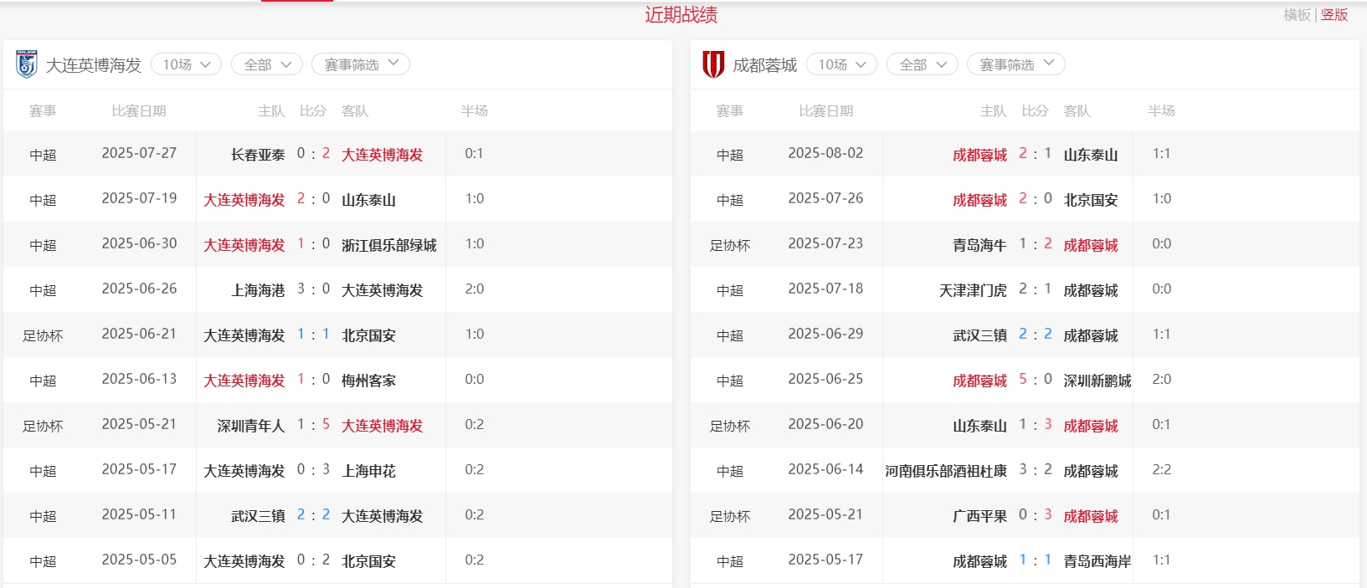Open 天津津门虎 team link
Image resolution: width=1367 pixels, height=588 pixels.
click(973, 290)
